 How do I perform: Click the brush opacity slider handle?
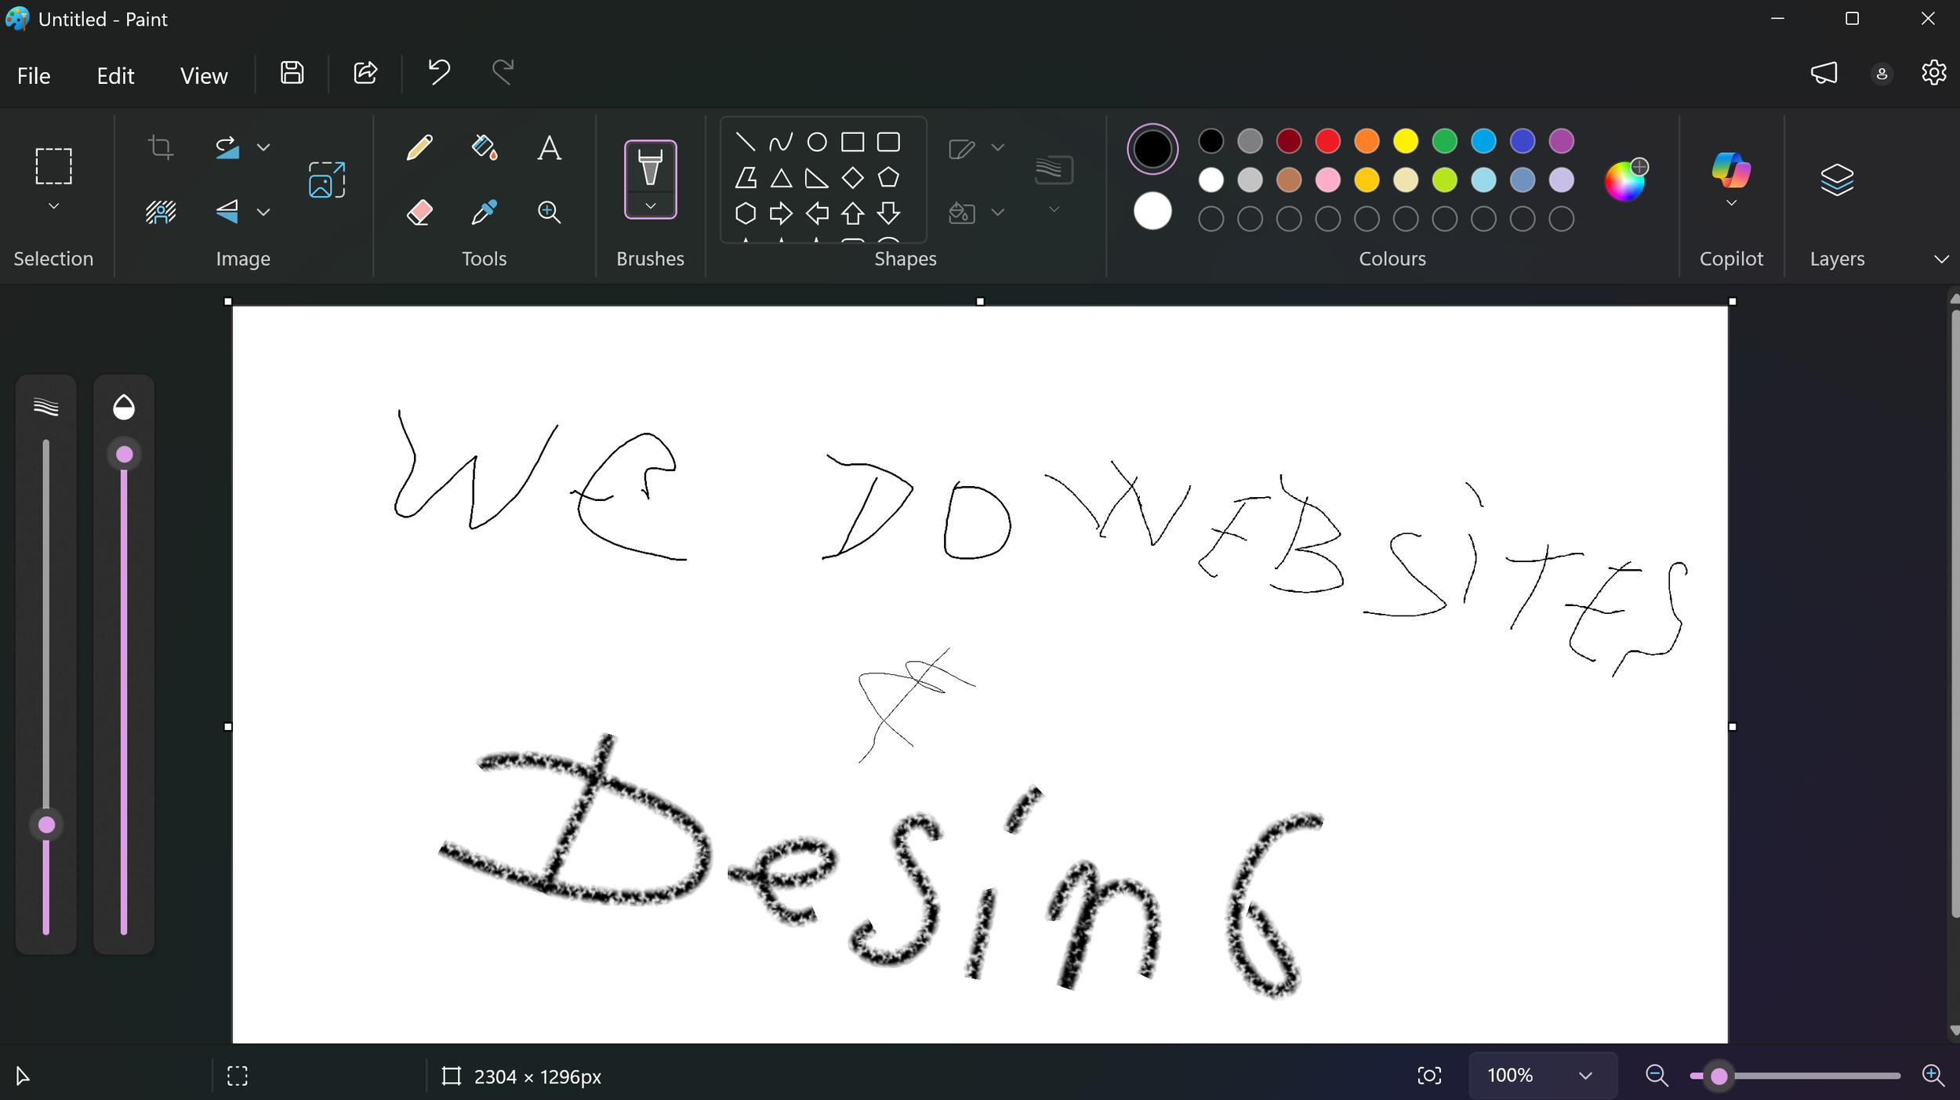[124, 455]
